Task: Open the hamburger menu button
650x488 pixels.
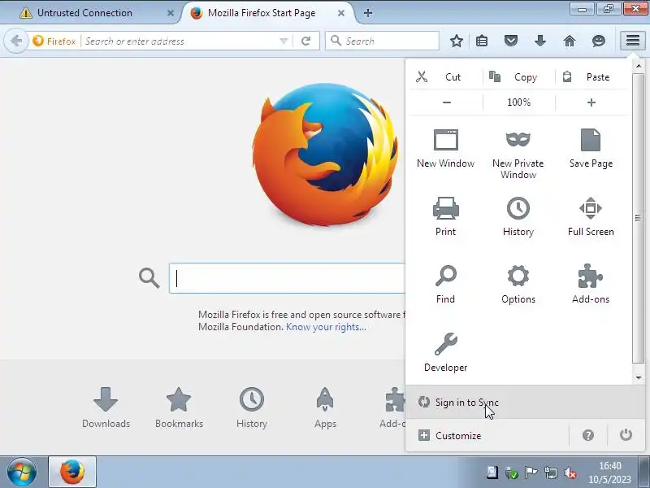Action: (x=633, y=41)
